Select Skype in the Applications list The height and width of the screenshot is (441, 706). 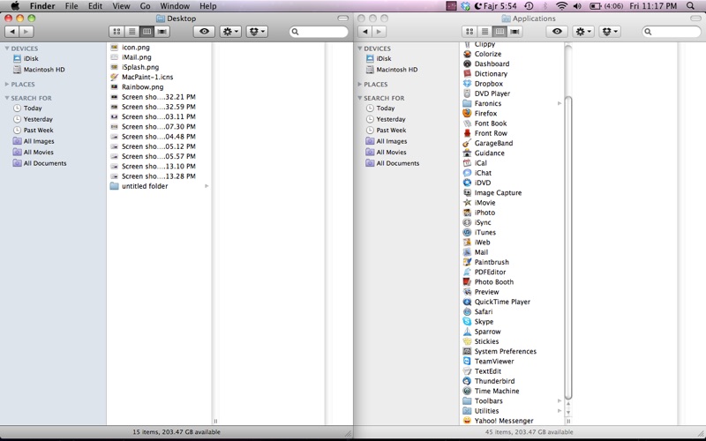click(x=484, y=321)
